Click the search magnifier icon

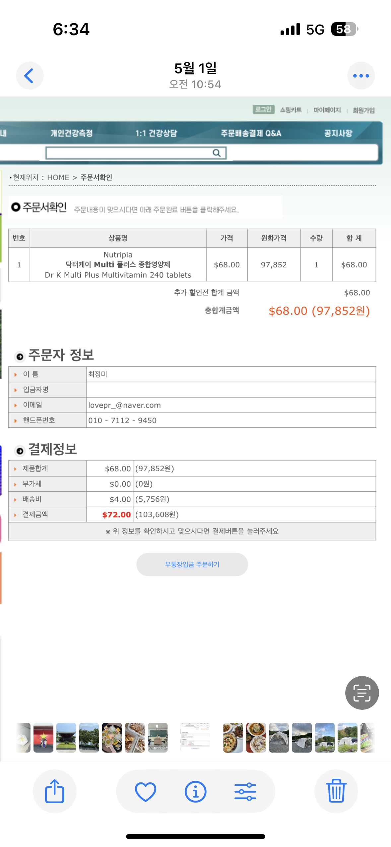click(217, 153)
